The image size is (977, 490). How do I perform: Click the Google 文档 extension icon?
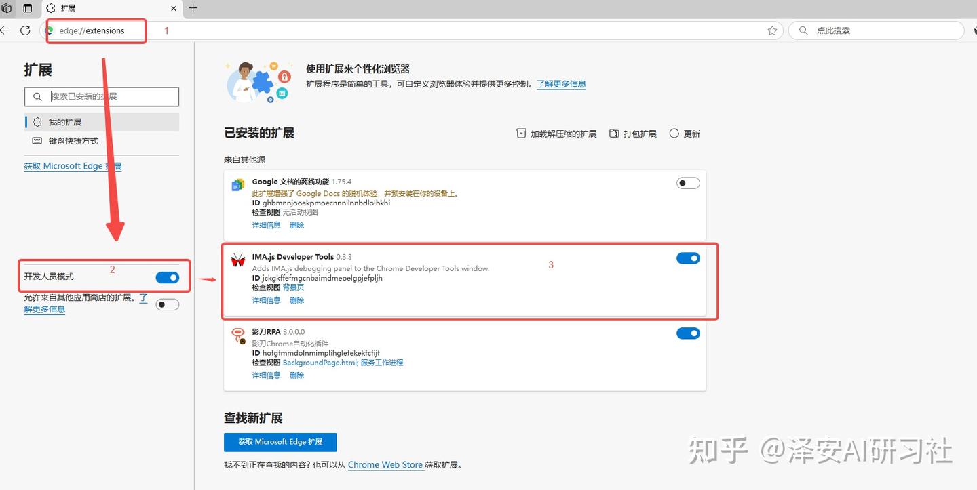pos(238,185)
